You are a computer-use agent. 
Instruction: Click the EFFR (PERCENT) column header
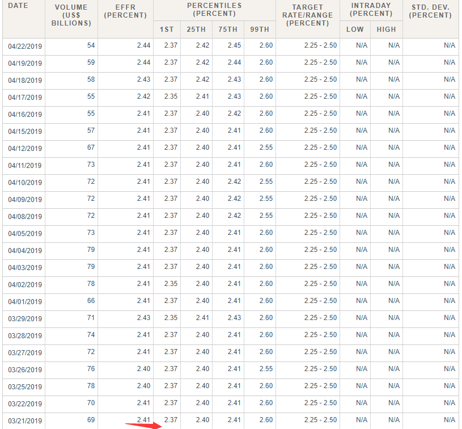(125, 11)
